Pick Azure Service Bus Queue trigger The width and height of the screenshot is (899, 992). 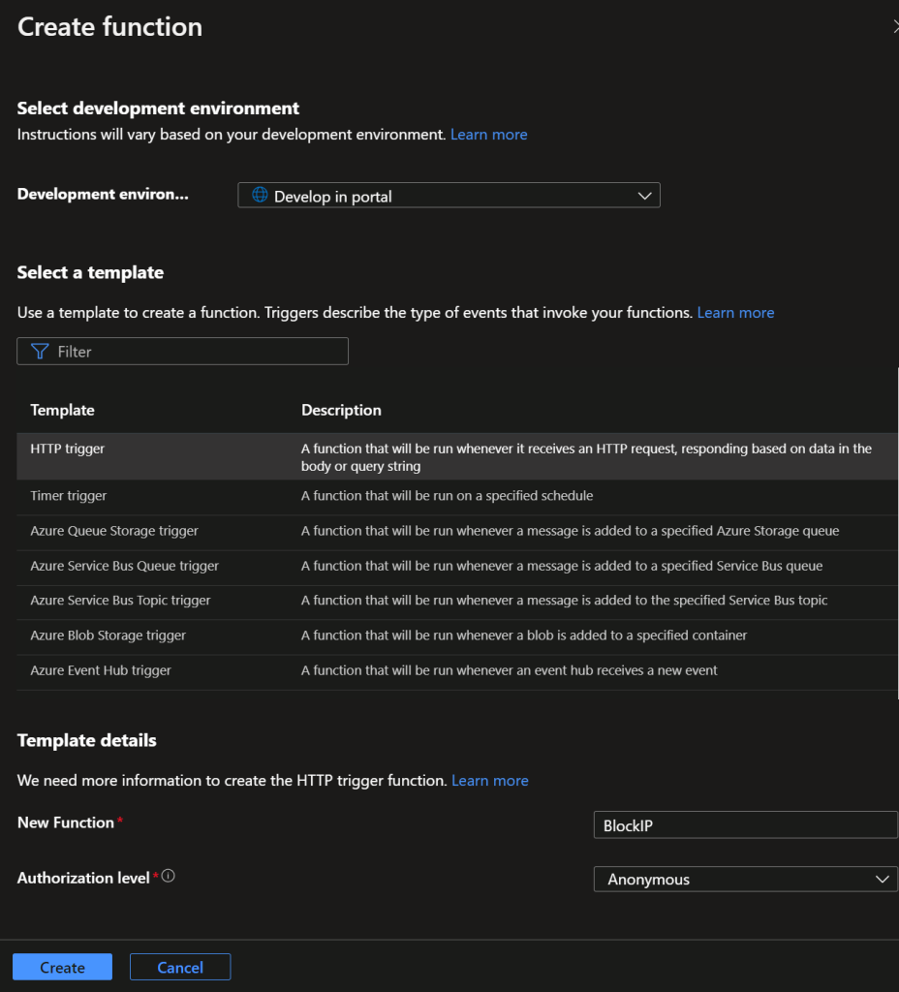125,566
